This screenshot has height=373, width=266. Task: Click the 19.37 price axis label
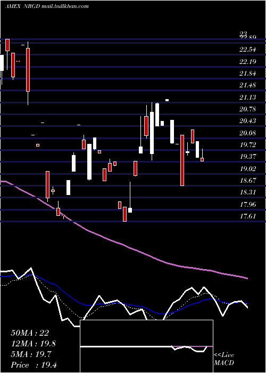(248, 157)
